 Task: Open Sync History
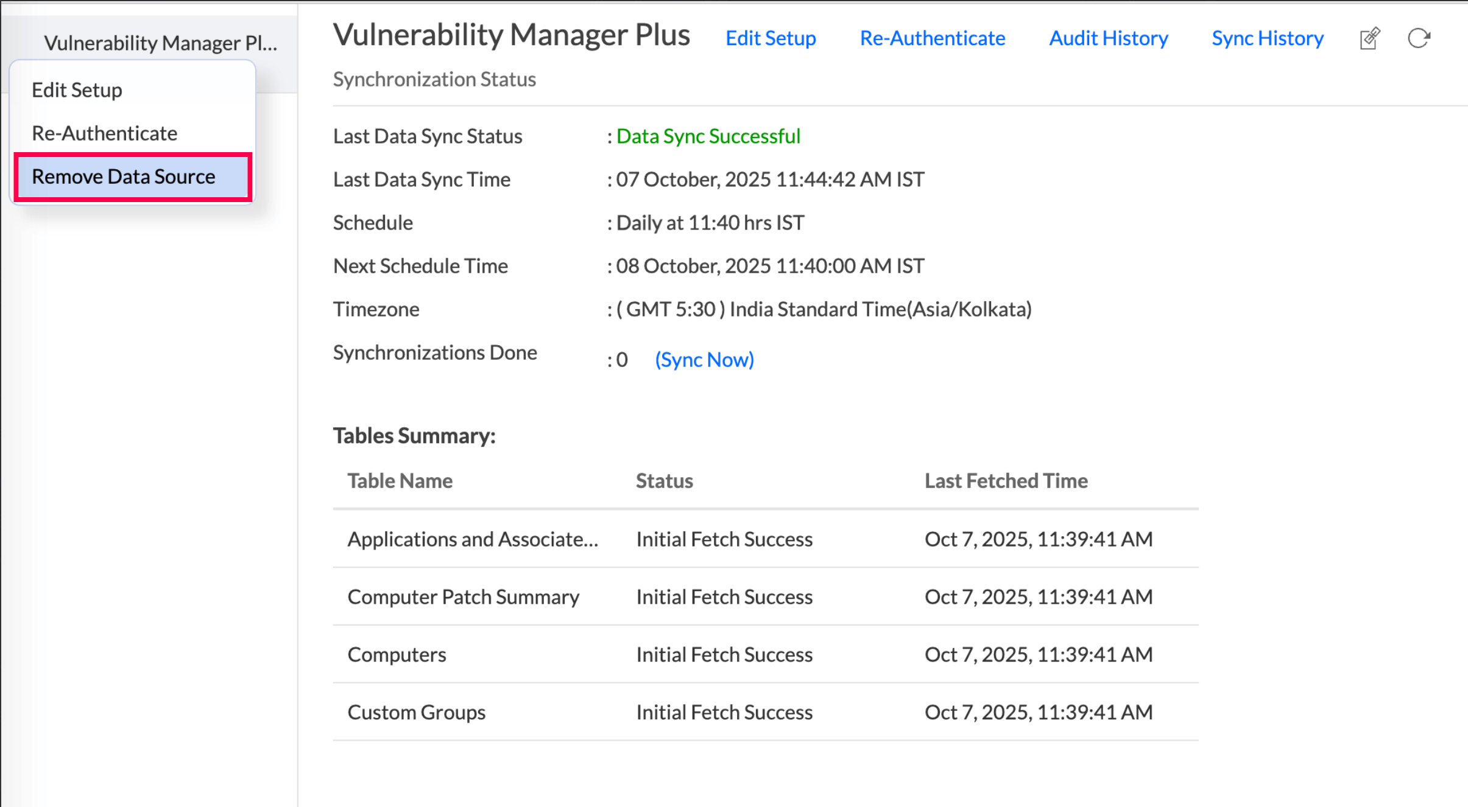pos(1267,38)
